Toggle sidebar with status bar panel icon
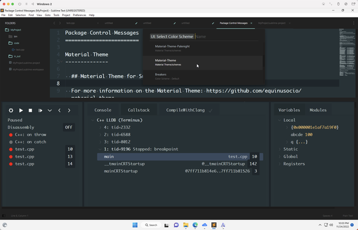This screenshot has height=230, width=358. tap(4, 216)
